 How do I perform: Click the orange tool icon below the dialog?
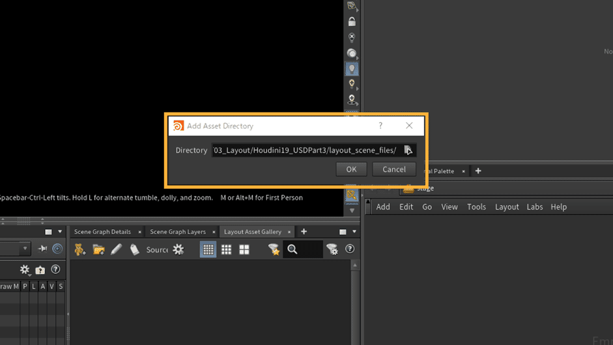tap(352, 194)
